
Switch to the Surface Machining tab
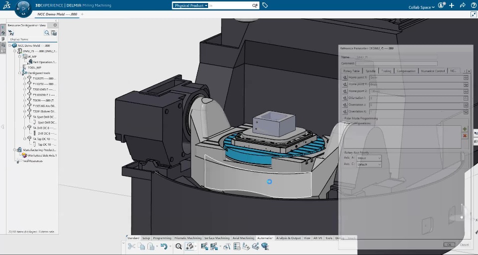tap(217, 238)
